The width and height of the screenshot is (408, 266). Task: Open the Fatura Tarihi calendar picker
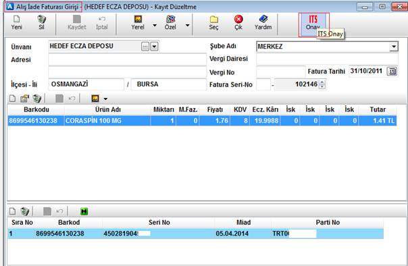392,72
